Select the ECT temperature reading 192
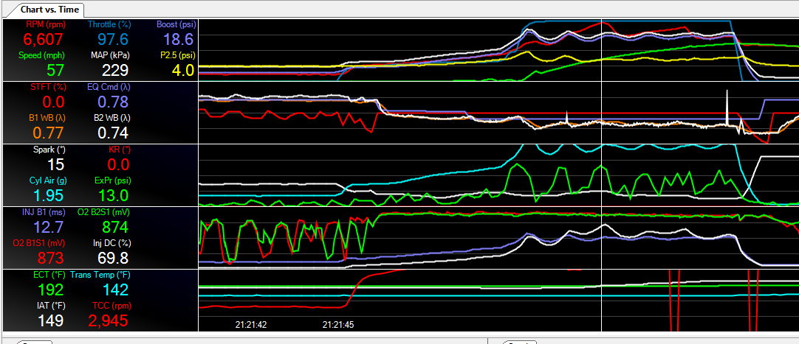The height and width of the screenshot is (344, 799). 51,289
